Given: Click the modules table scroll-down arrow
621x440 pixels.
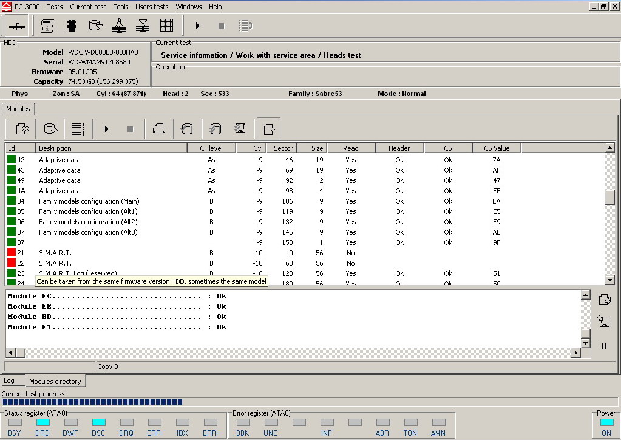Looking at the screenshot, I should [610, 280].
